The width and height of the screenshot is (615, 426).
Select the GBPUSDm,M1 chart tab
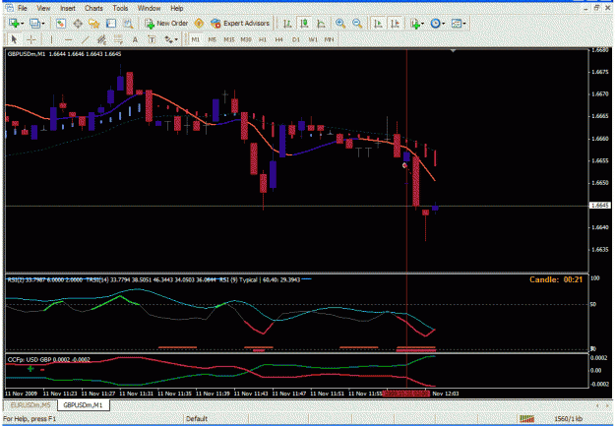pyautogui.click(x=83, y=404)
